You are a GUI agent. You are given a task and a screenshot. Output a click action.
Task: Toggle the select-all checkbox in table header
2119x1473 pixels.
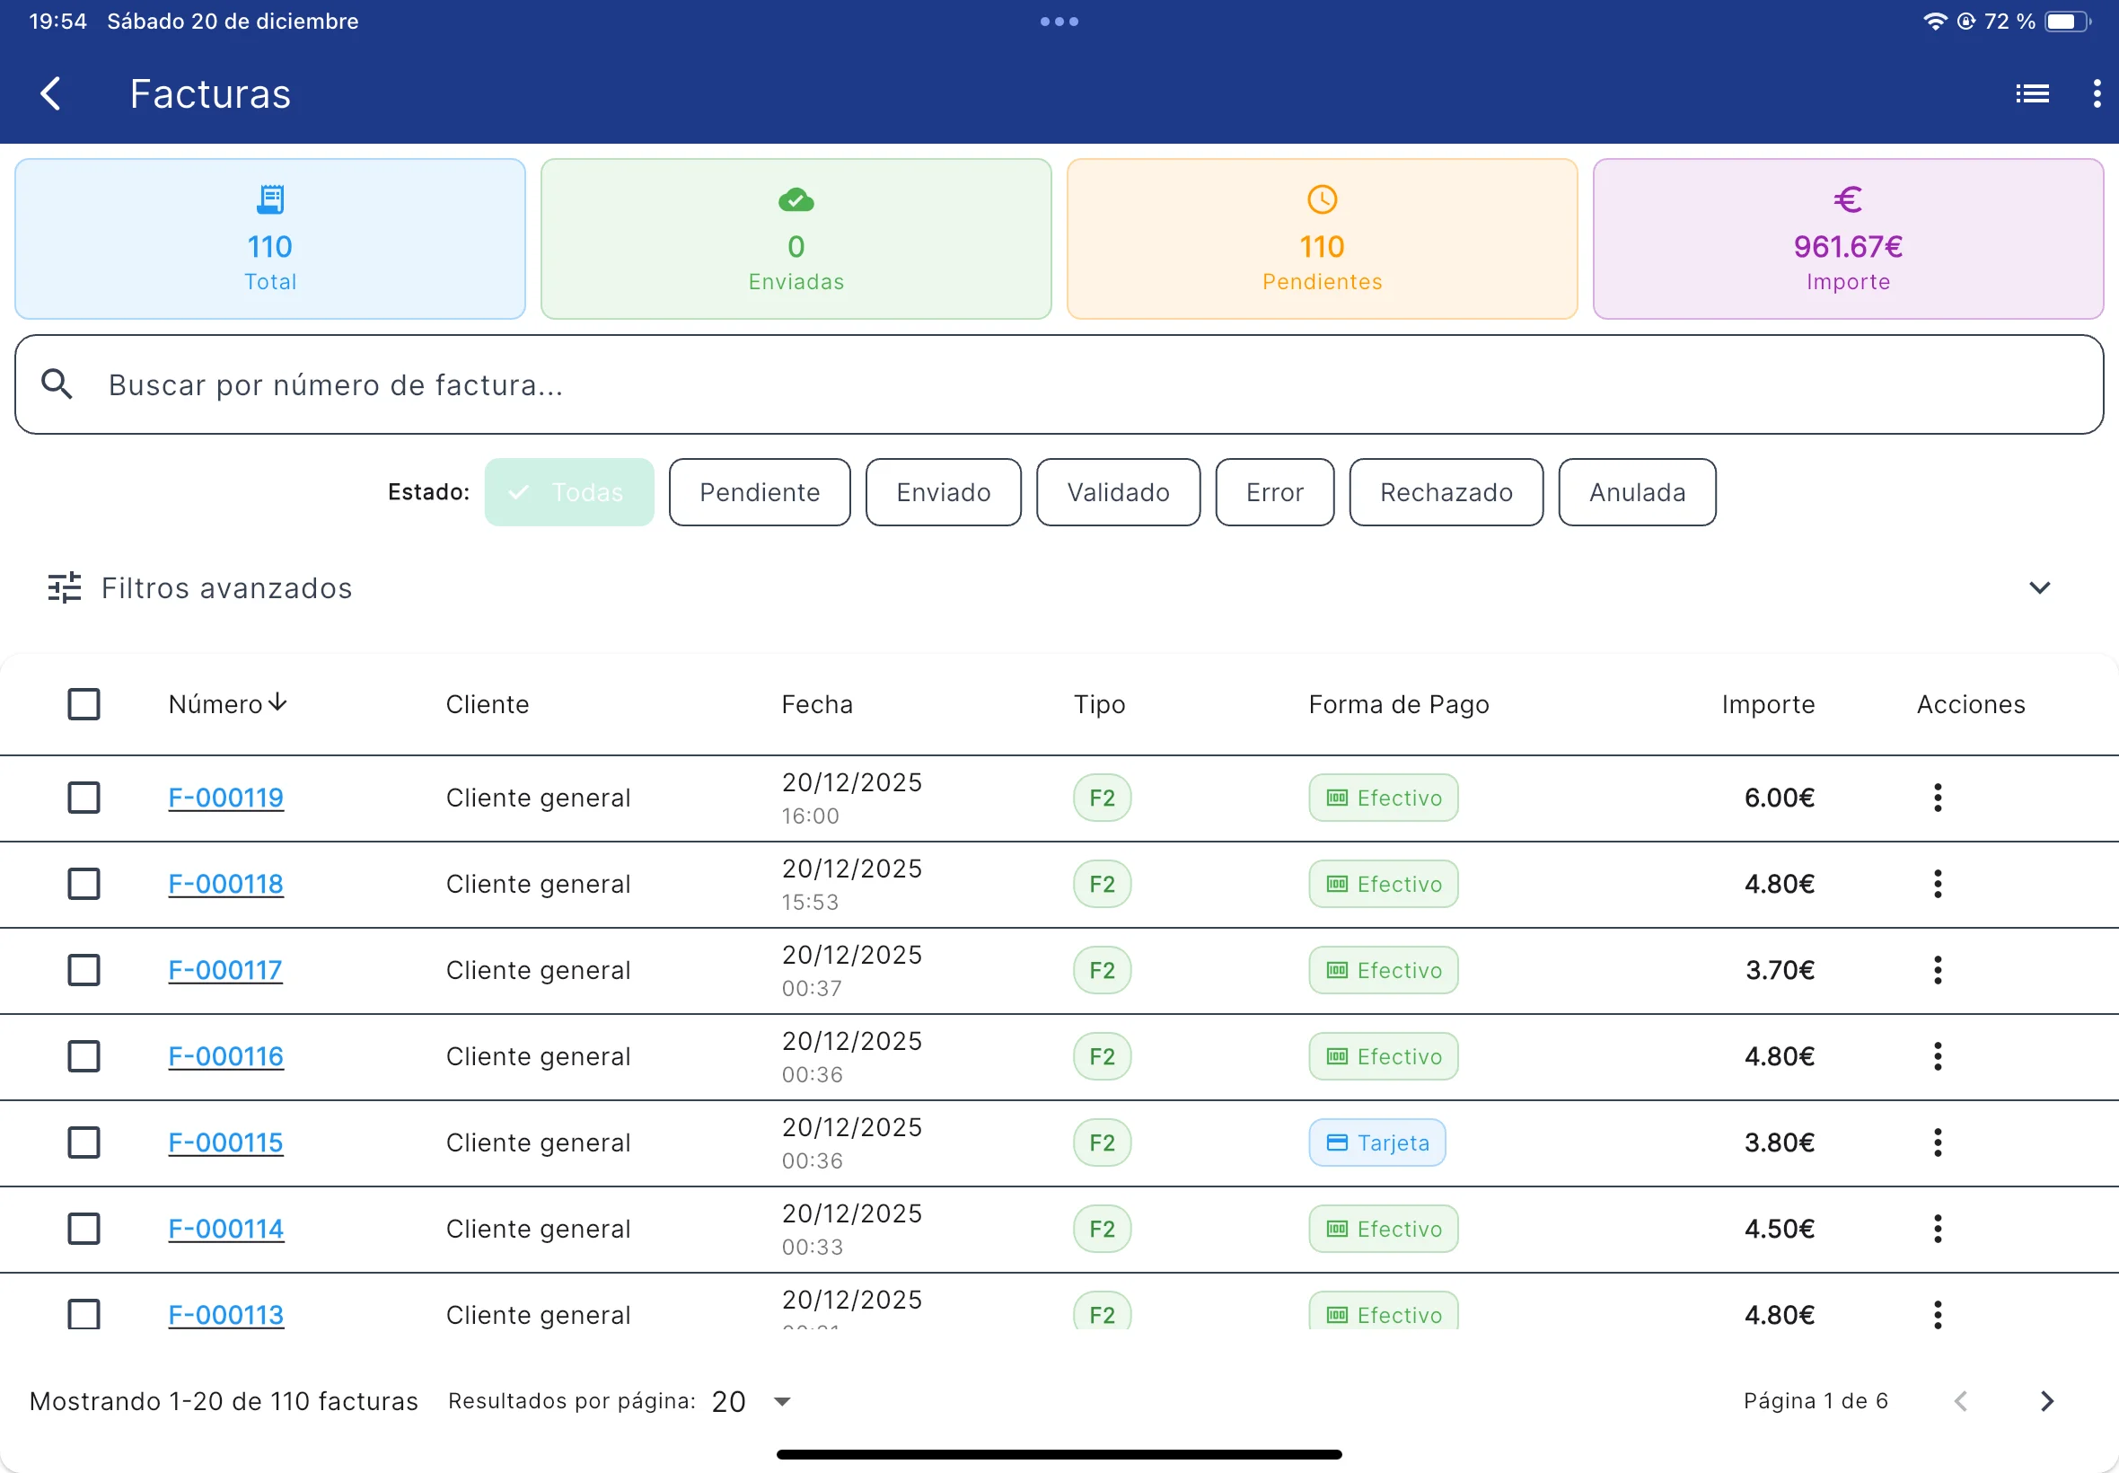point(84,704)
